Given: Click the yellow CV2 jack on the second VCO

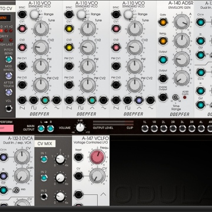Looking at the screenshot, I should tap(69, 47).
